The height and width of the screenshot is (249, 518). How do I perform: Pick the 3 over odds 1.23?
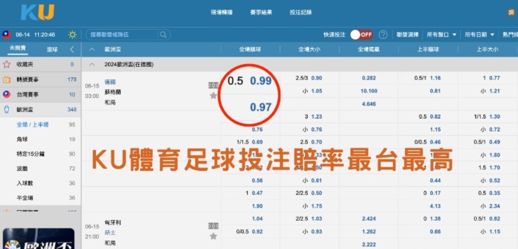[316, 117]
